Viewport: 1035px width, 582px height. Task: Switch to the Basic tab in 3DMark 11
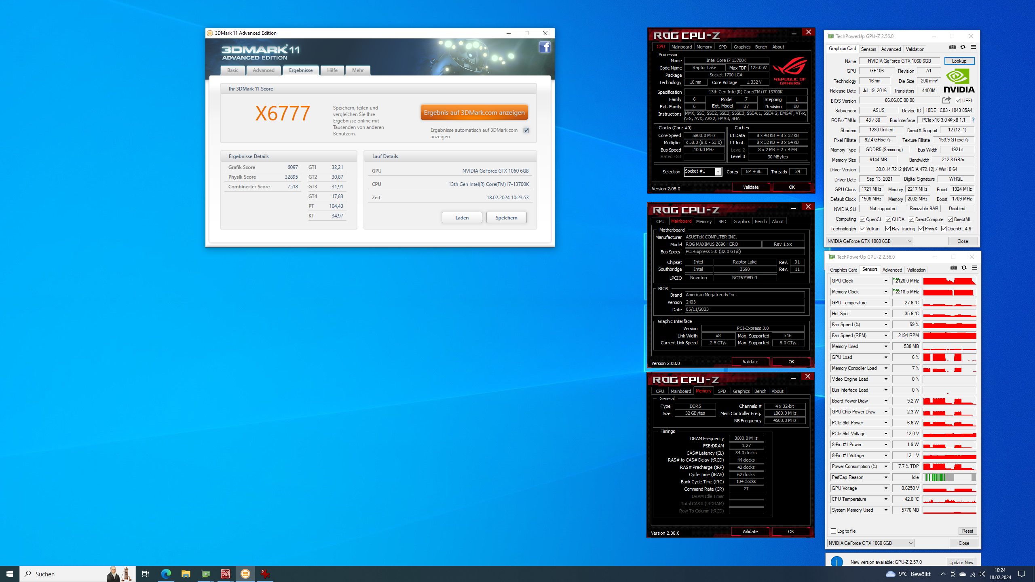pos(233,70)
